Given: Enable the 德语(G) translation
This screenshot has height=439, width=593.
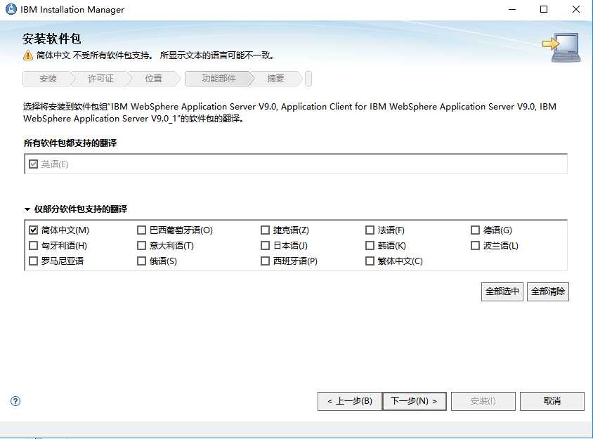Looking at the screenshot, I should point(475,230).
